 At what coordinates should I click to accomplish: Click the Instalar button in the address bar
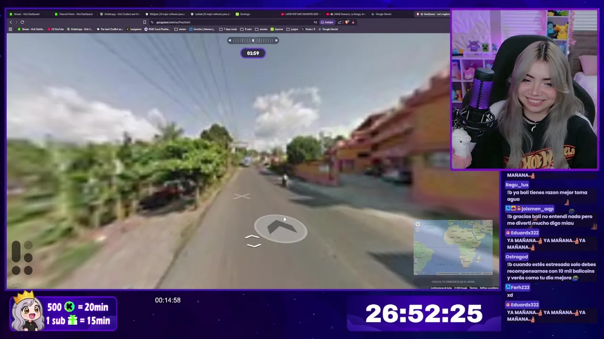327,22
